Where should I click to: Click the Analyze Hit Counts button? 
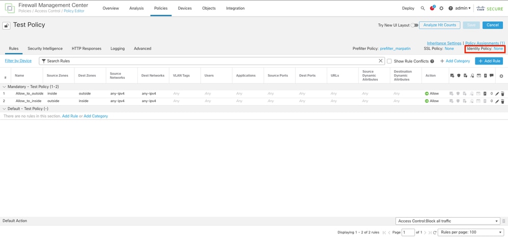pyautogui.click(x=440, y=25)
